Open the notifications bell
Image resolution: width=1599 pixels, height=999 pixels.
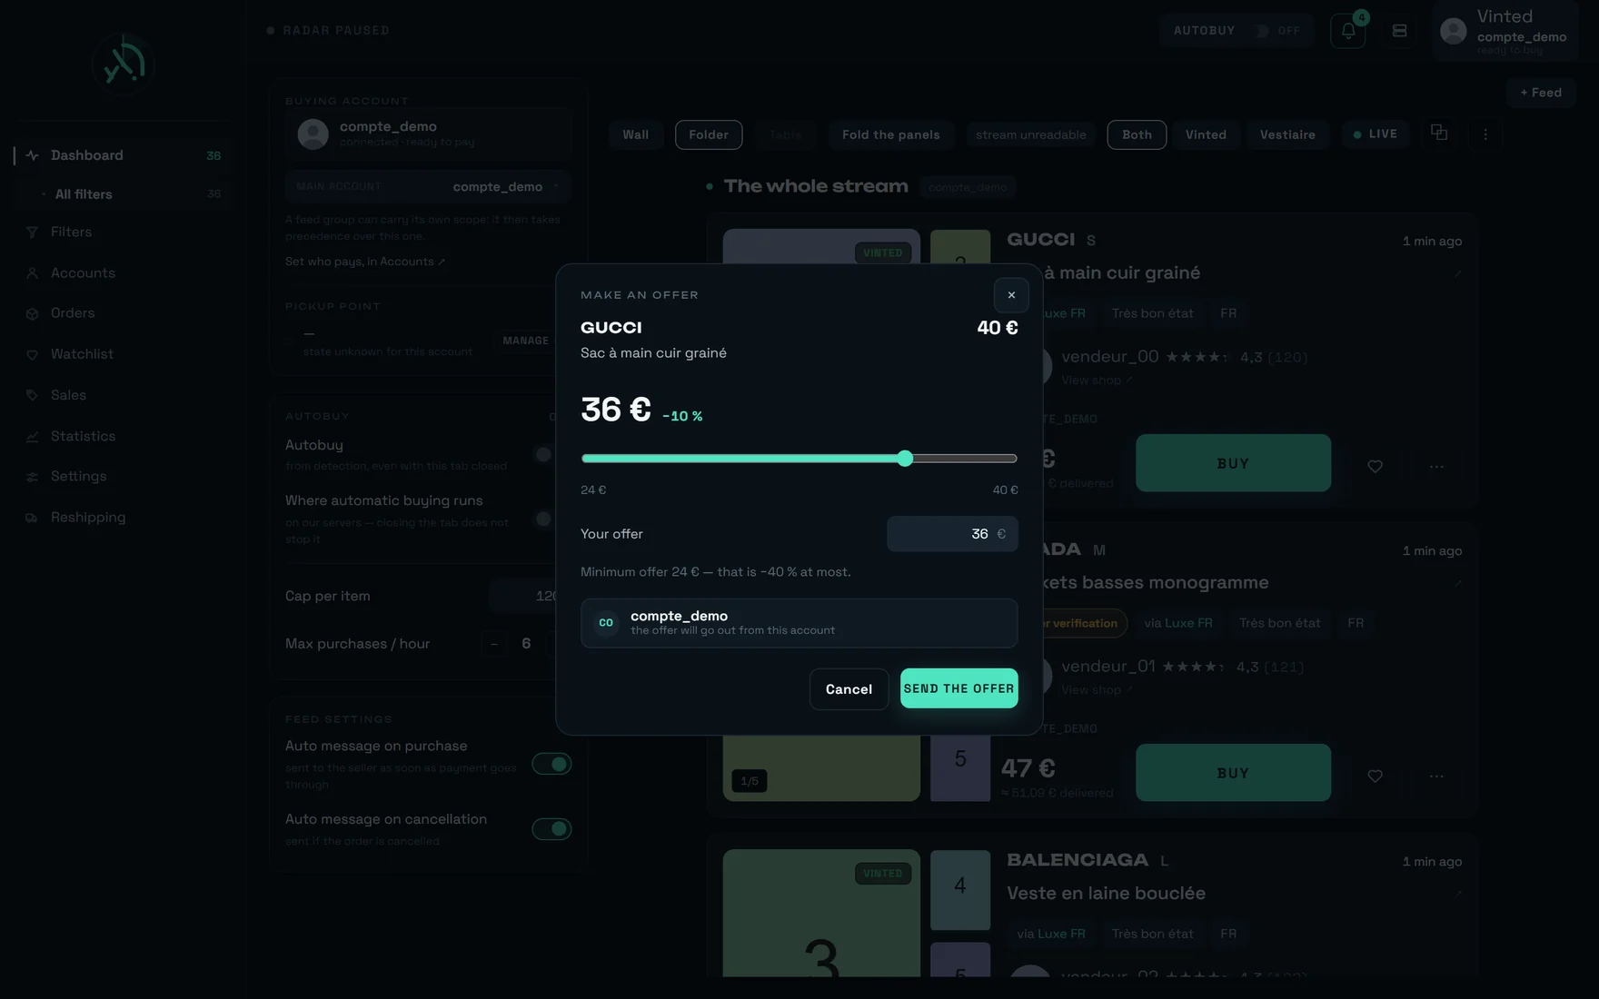(x=1348, y=31)
